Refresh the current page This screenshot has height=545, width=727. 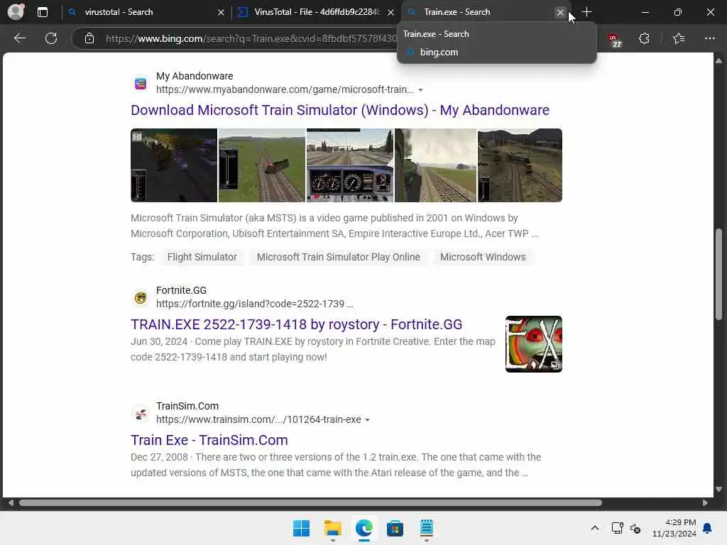click(x=51, y=38)
